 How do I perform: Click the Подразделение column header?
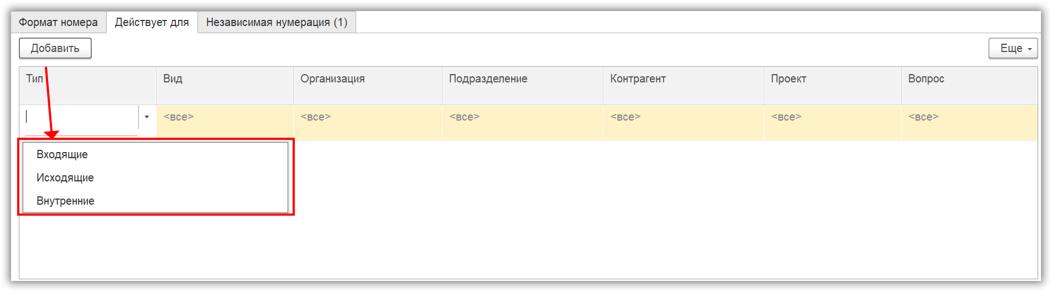(x=522, y=79)
